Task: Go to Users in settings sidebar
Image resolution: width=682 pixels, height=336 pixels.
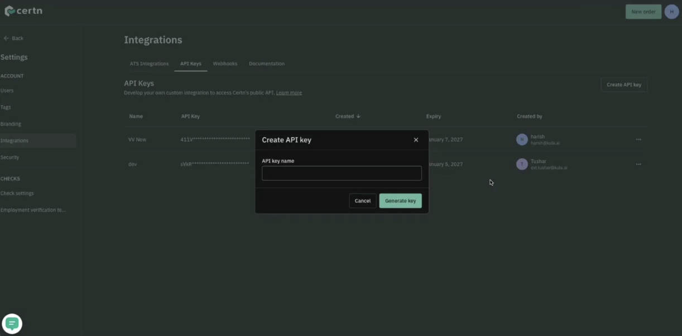Action: (7, 90)
